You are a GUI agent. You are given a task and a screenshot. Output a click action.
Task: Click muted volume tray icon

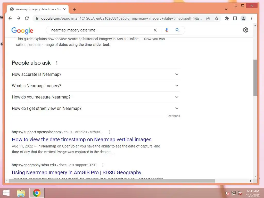(227, 193)
